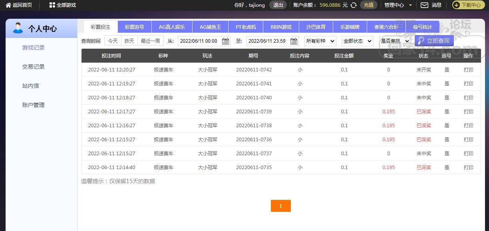The image size is (489, 231).
Task: Refresh the account balance with the refresh icon
Action: tap(353, 5)
